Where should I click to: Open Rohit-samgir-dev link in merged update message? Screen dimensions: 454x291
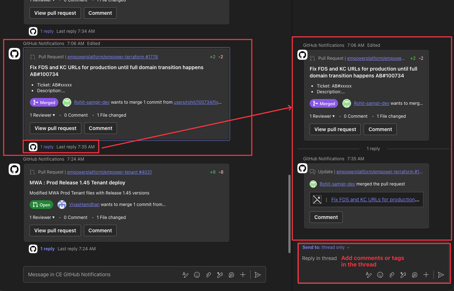pos(337,184)
